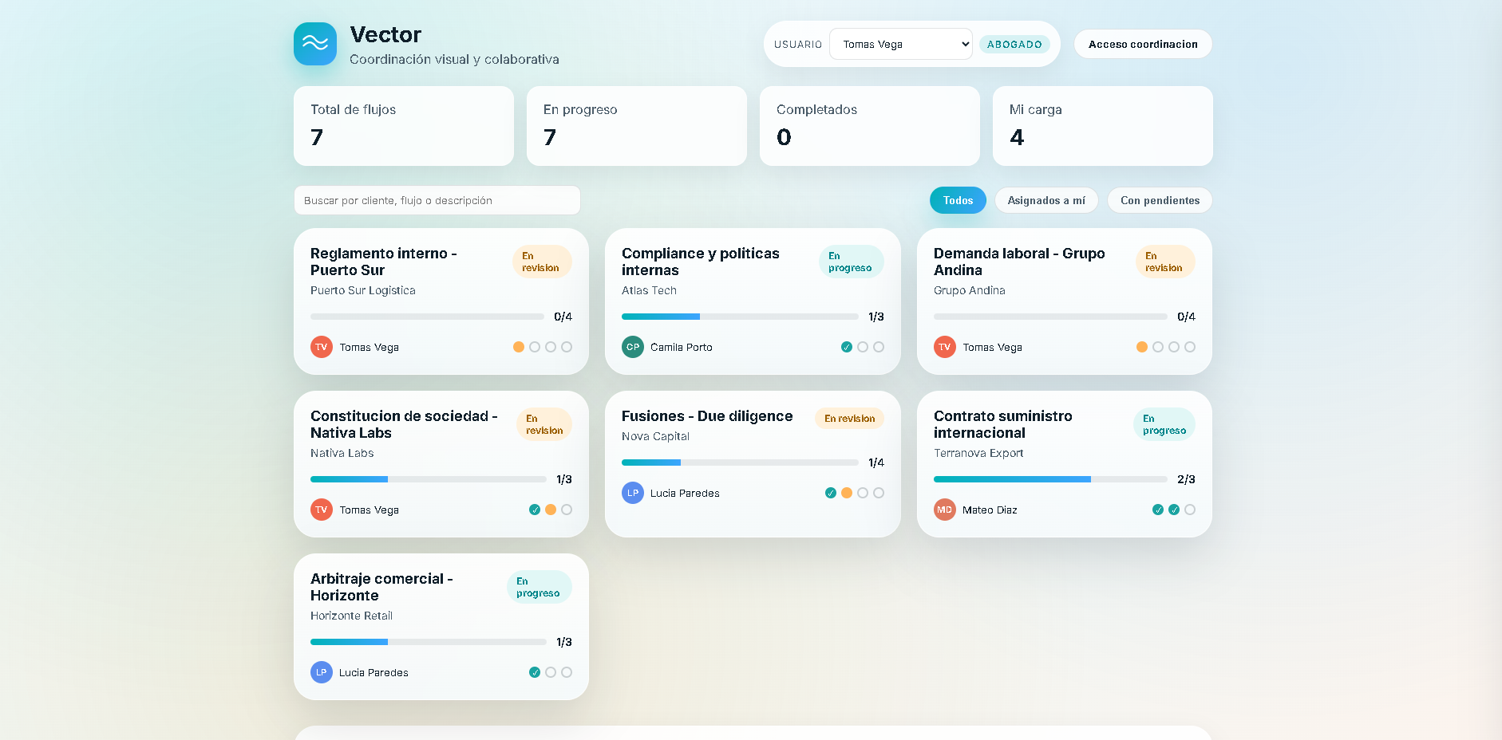Screen dimensions: 1502x740
Task: Switch to the Asignados a mí filter
Action: 1046,200
